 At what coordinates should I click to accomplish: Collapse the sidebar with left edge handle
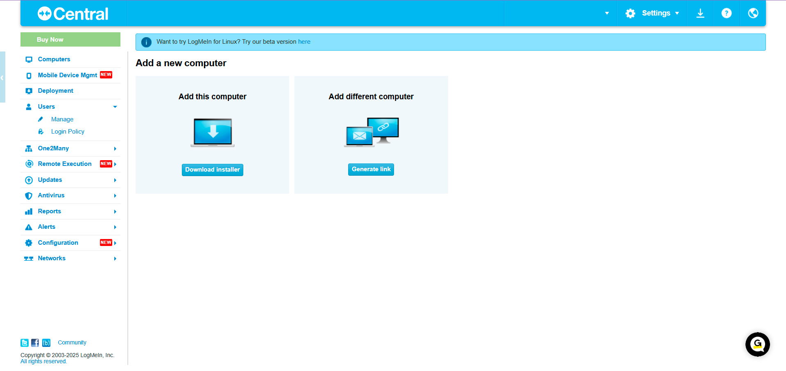click(2, 77)
